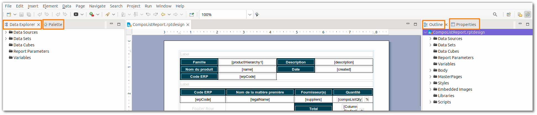Viewport: 537px width, 115px height.
Task: Switch to the Palette tab
Action: [x=53, y=25]
